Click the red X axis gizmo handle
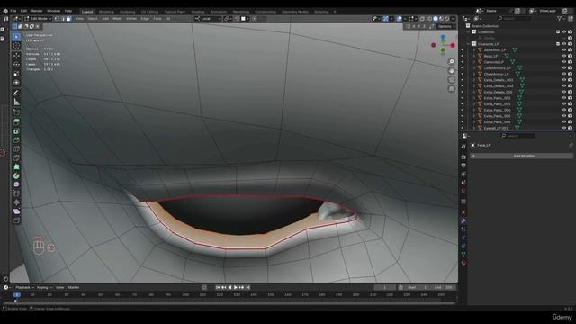Image resolution: width=576 pixels, height=324 pixels. 453,45
